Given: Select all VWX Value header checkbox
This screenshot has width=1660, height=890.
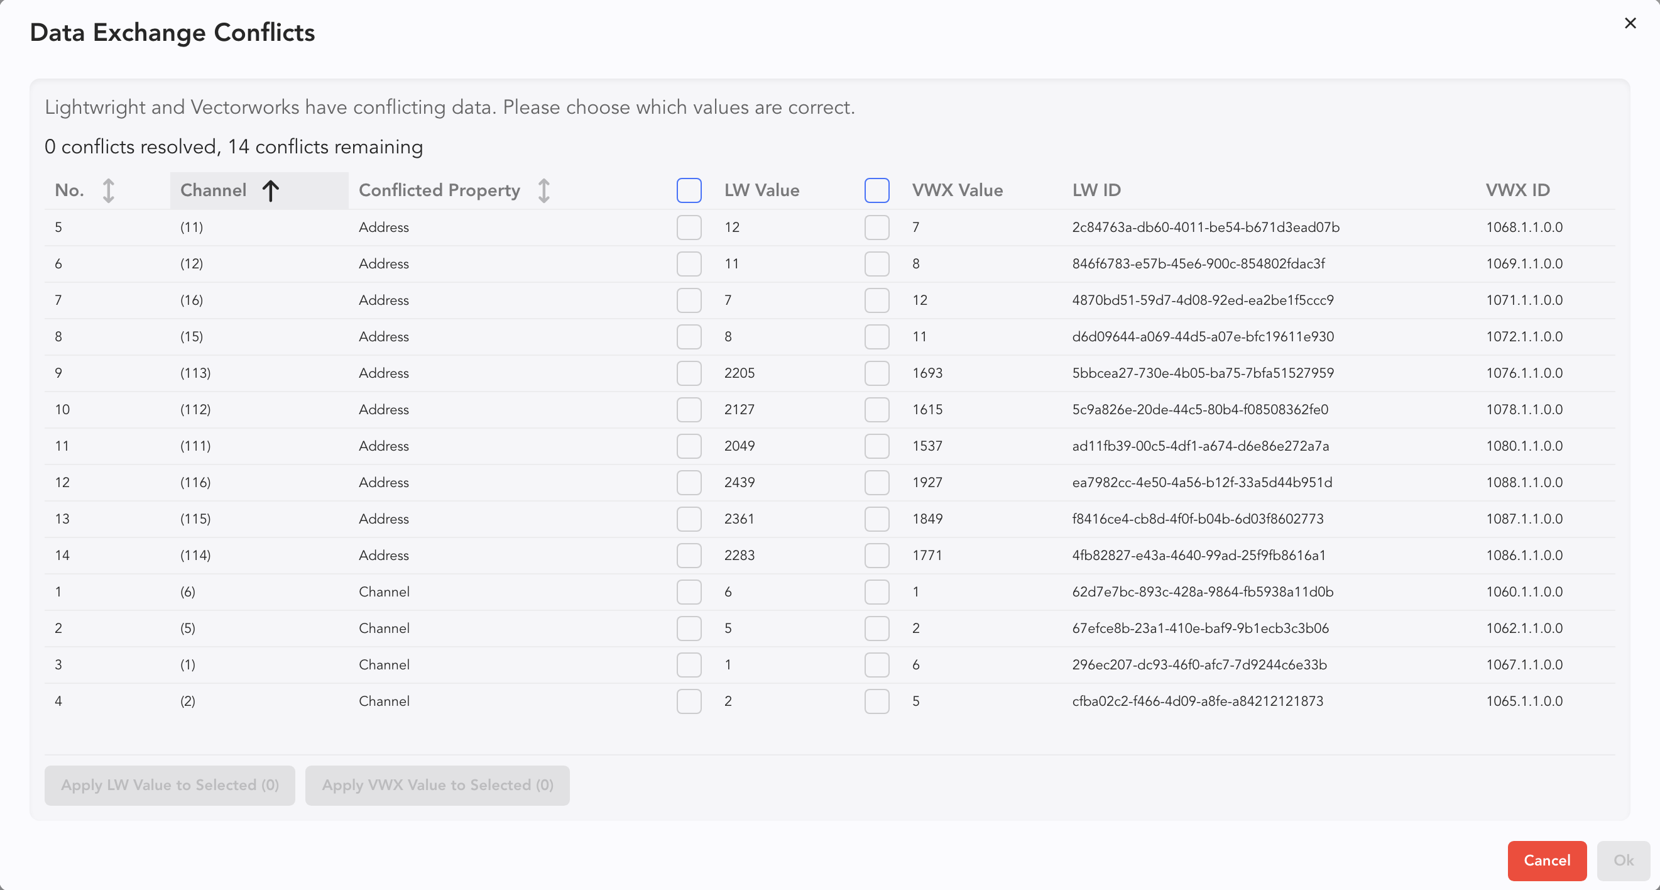Looking at the screenshot, I should pyautogui.click(x=876, y=190).
